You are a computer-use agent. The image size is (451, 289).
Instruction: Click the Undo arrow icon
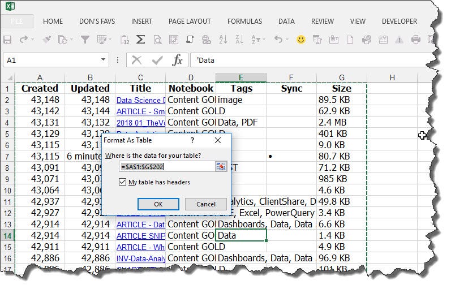pos(278,39)
